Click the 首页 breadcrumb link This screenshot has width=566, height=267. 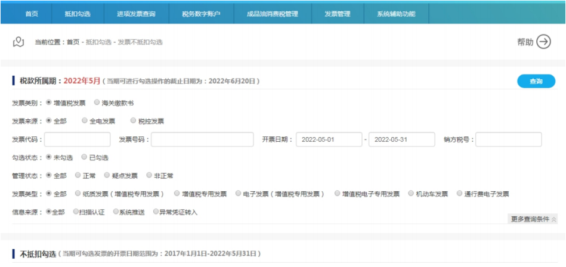73,42
